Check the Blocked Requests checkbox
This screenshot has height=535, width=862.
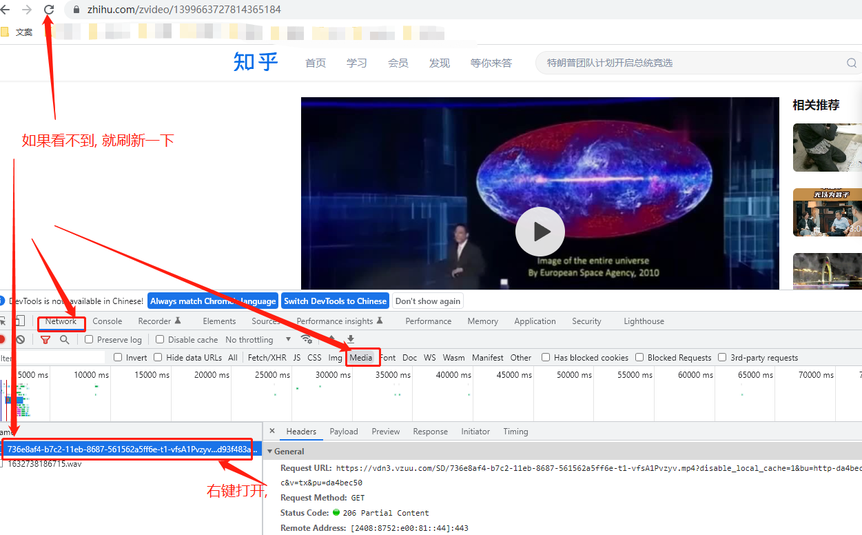point(639,357)
